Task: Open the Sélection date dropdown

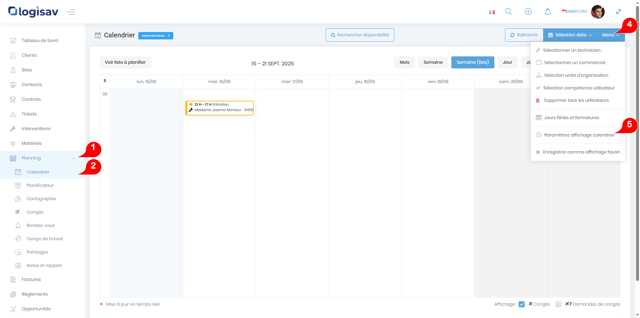Action: [570, 35]
